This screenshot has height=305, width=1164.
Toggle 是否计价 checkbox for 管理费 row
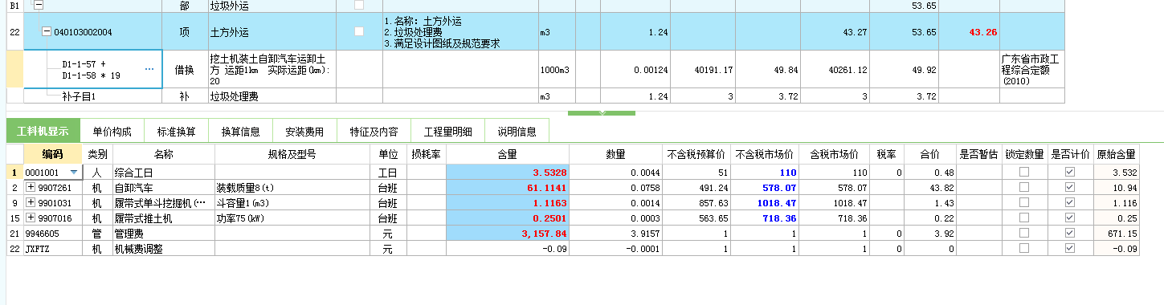1070,234
